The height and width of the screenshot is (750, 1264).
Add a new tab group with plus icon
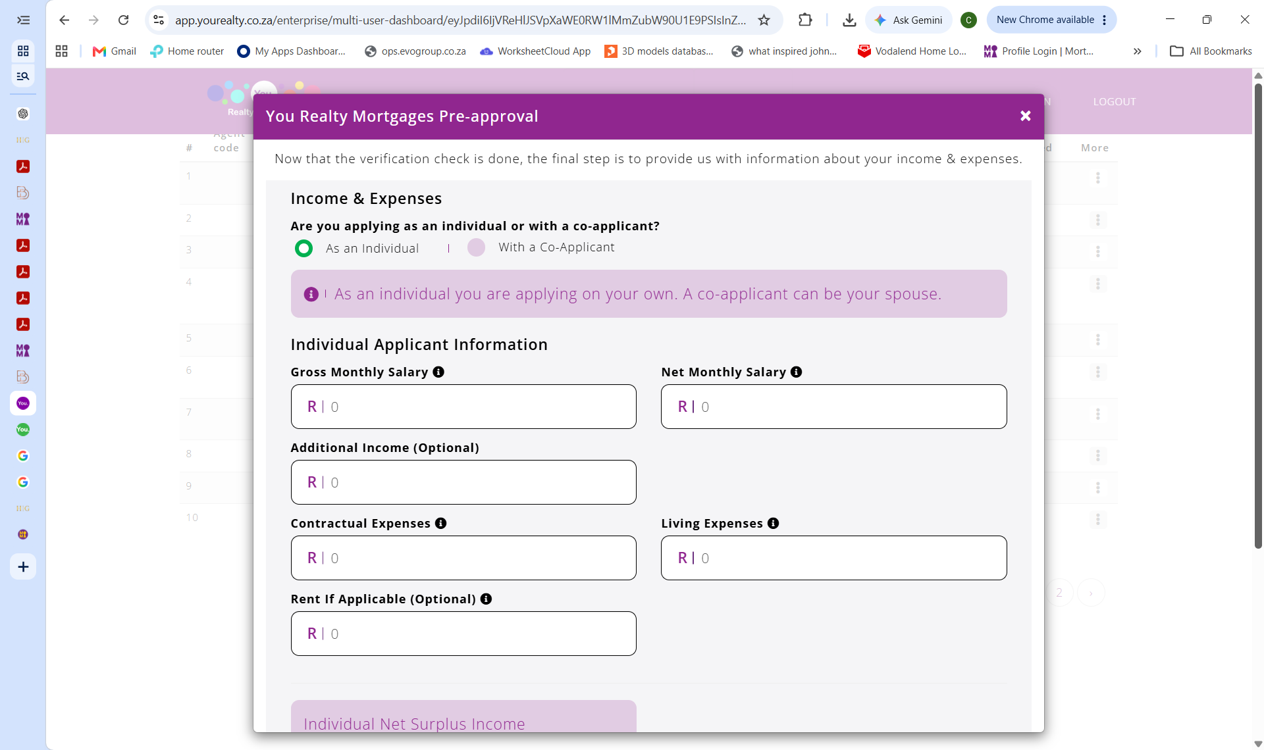tap(23, 567)
